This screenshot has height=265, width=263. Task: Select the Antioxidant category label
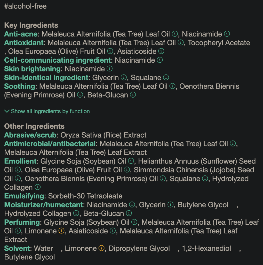click(24, 43)
